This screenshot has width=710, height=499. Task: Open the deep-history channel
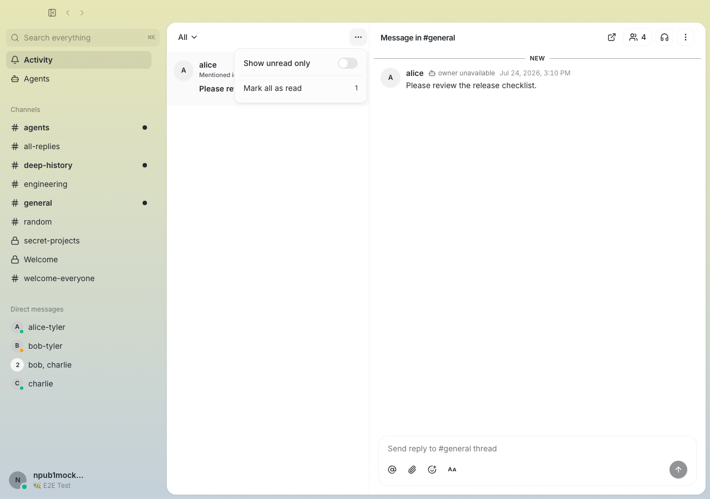click(79, 165)
